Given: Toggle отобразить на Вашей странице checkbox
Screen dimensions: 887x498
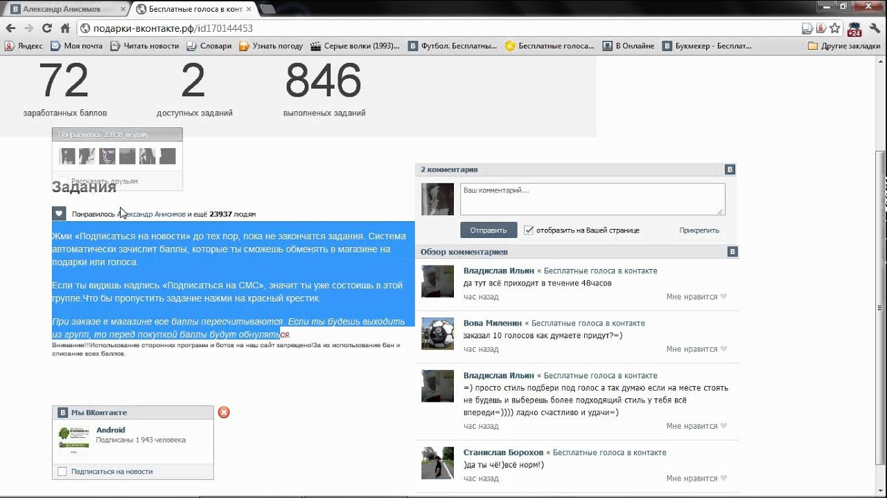Looking at the screenshot, I should (529, 230).
